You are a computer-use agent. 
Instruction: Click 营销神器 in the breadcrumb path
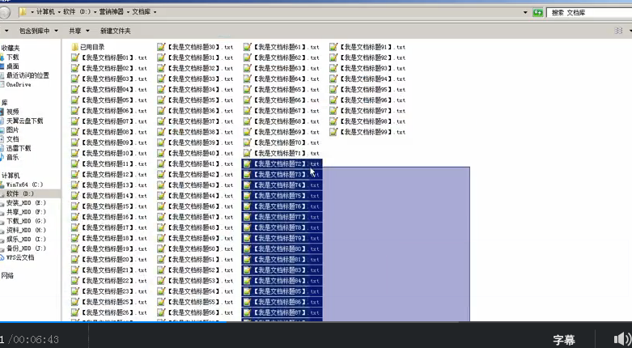coord(110,13)
